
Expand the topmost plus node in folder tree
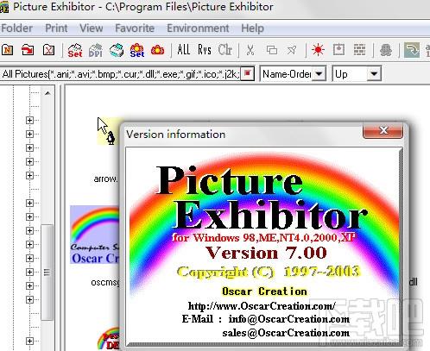29,120
